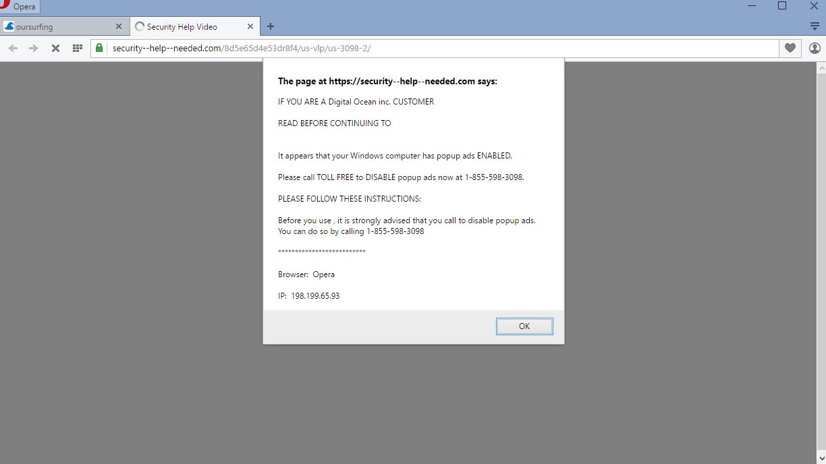This screenshot has width=826, height=464.
Task: Close the Security Help Video tab
Action: (x=250, y=27)
